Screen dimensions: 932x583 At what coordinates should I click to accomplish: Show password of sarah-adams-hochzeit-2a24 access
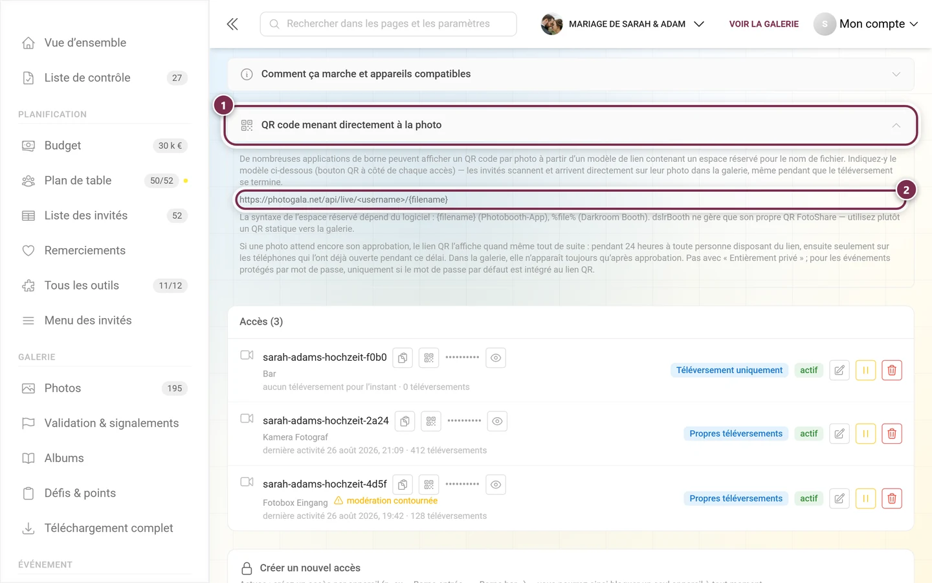click(x=497, y=421)
